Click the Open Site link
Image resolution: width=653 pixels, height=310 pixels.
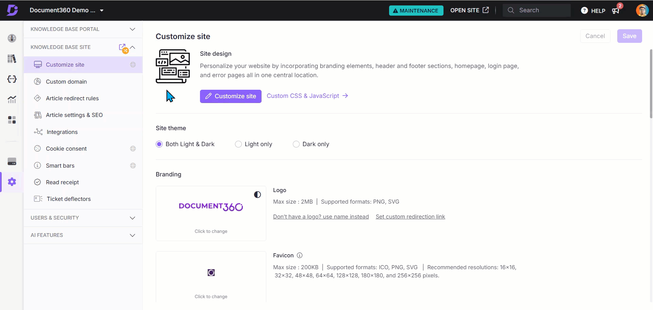tap(469, 10)
